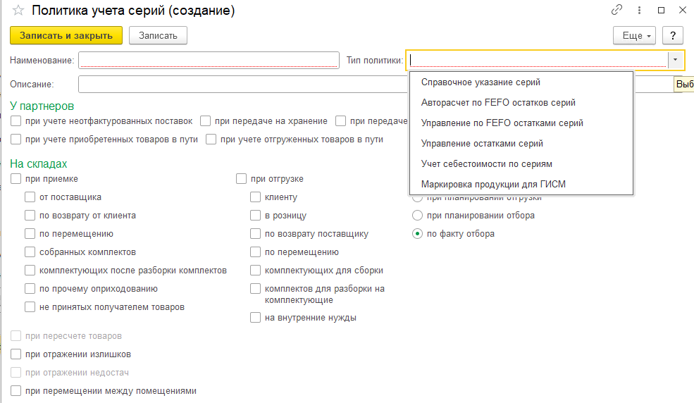Click the Записать и закрыть button

pyautogui.click(x=66, y=35)
